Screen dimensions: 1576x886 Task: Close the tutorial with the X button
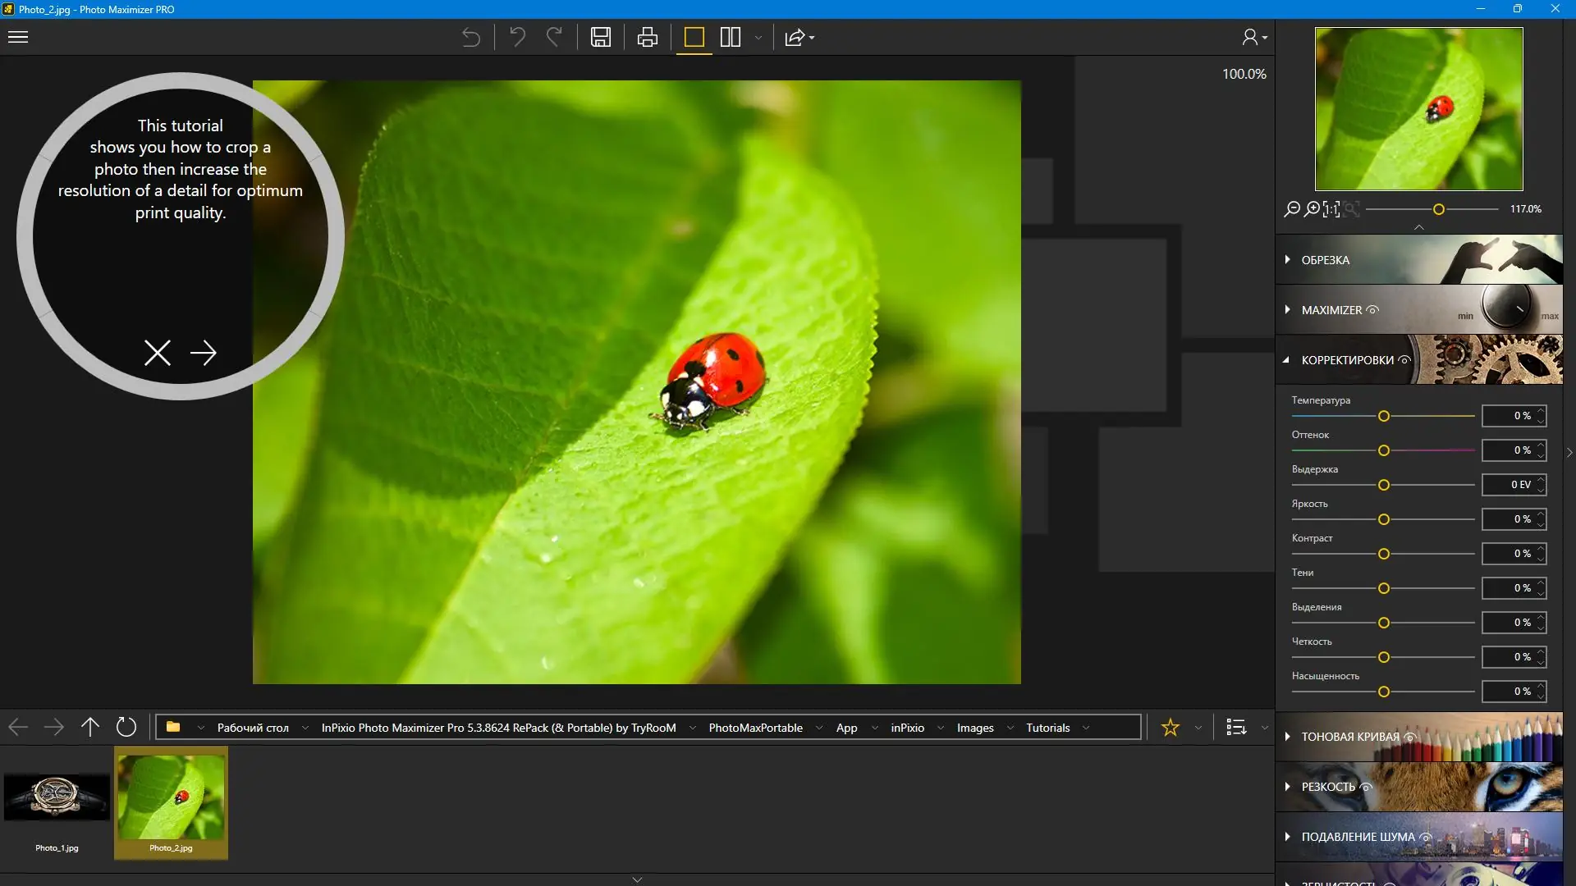[158, 353]
